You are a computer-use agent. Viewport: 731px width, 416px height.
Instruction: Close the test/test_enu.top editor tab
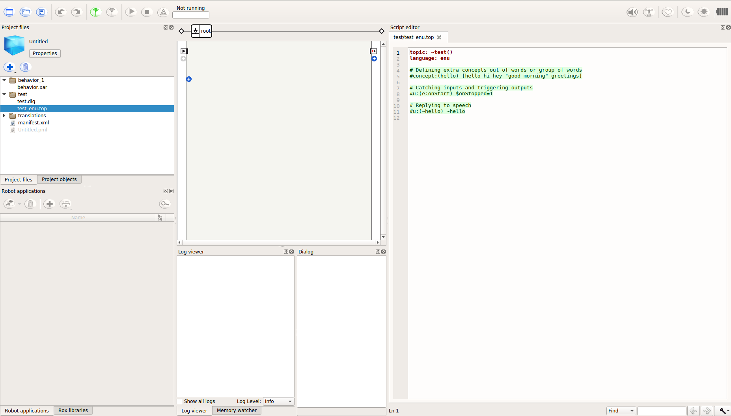click(x=439, y=37)
